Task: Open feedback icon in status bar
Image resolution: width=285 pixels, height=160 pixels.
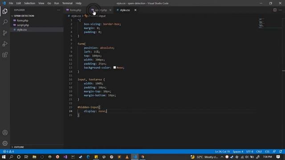Action: (274, 152)
